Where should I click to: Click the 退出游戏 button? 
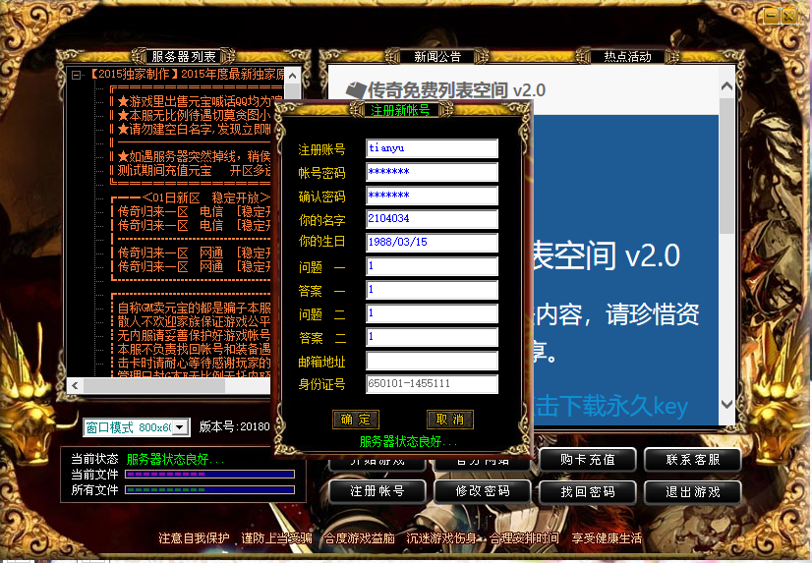click(692, 490)
